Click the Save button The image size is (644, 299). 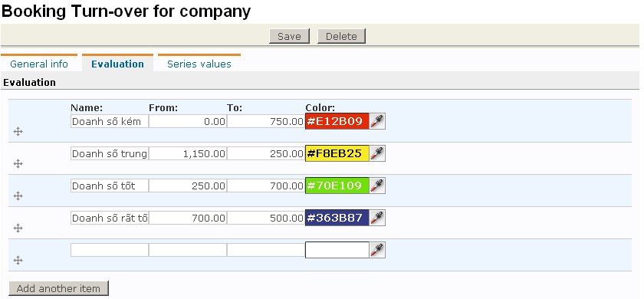pyautogui.click(x=289, y=36)
